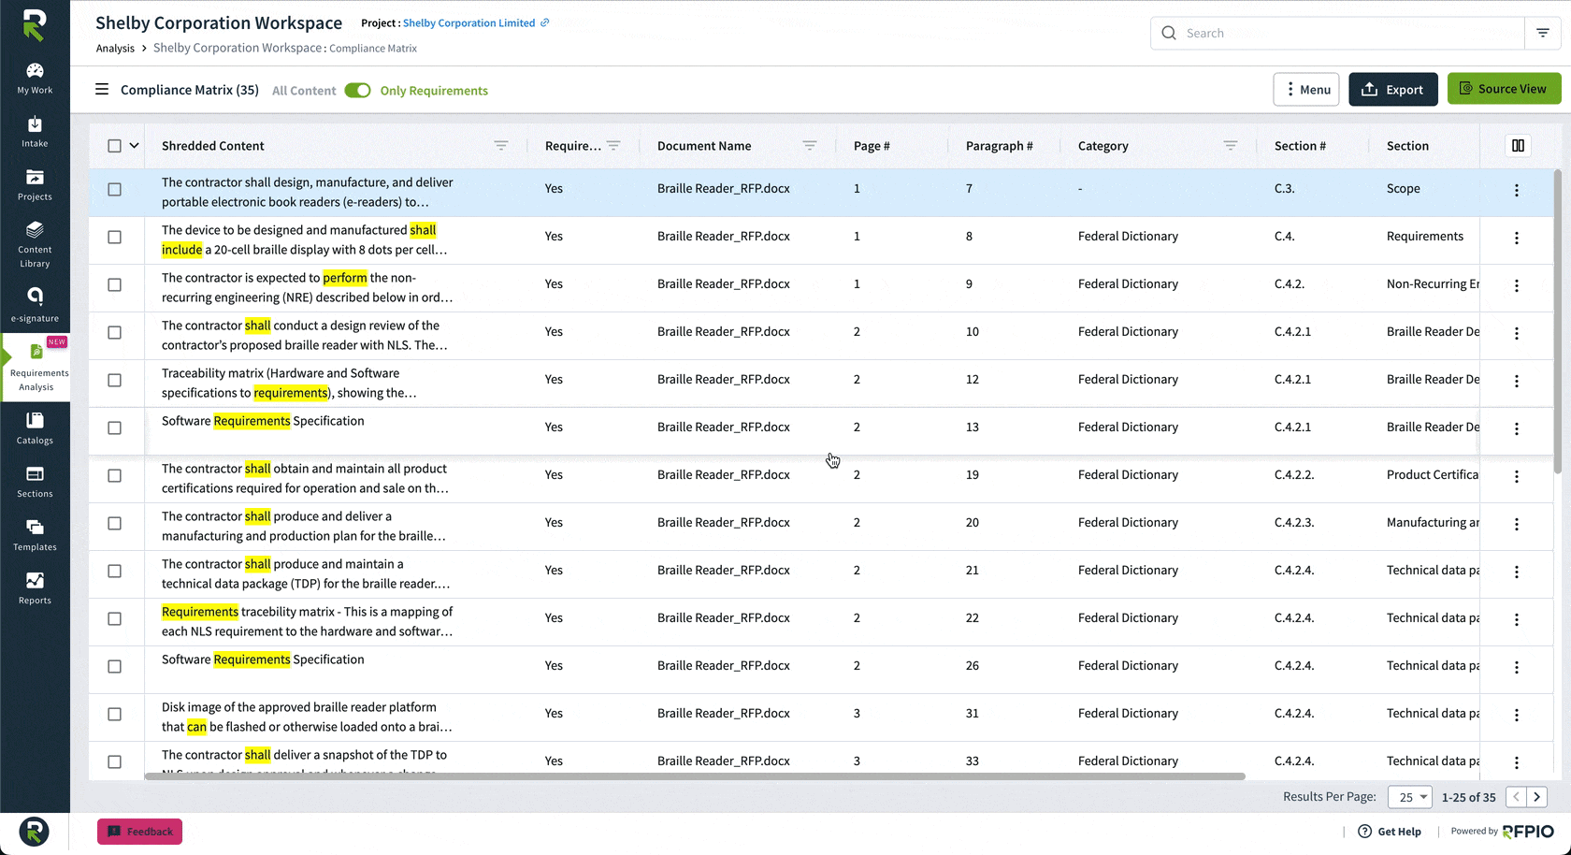
Task: Open My Work in the sidebar
Action: [x=35, y=79]
